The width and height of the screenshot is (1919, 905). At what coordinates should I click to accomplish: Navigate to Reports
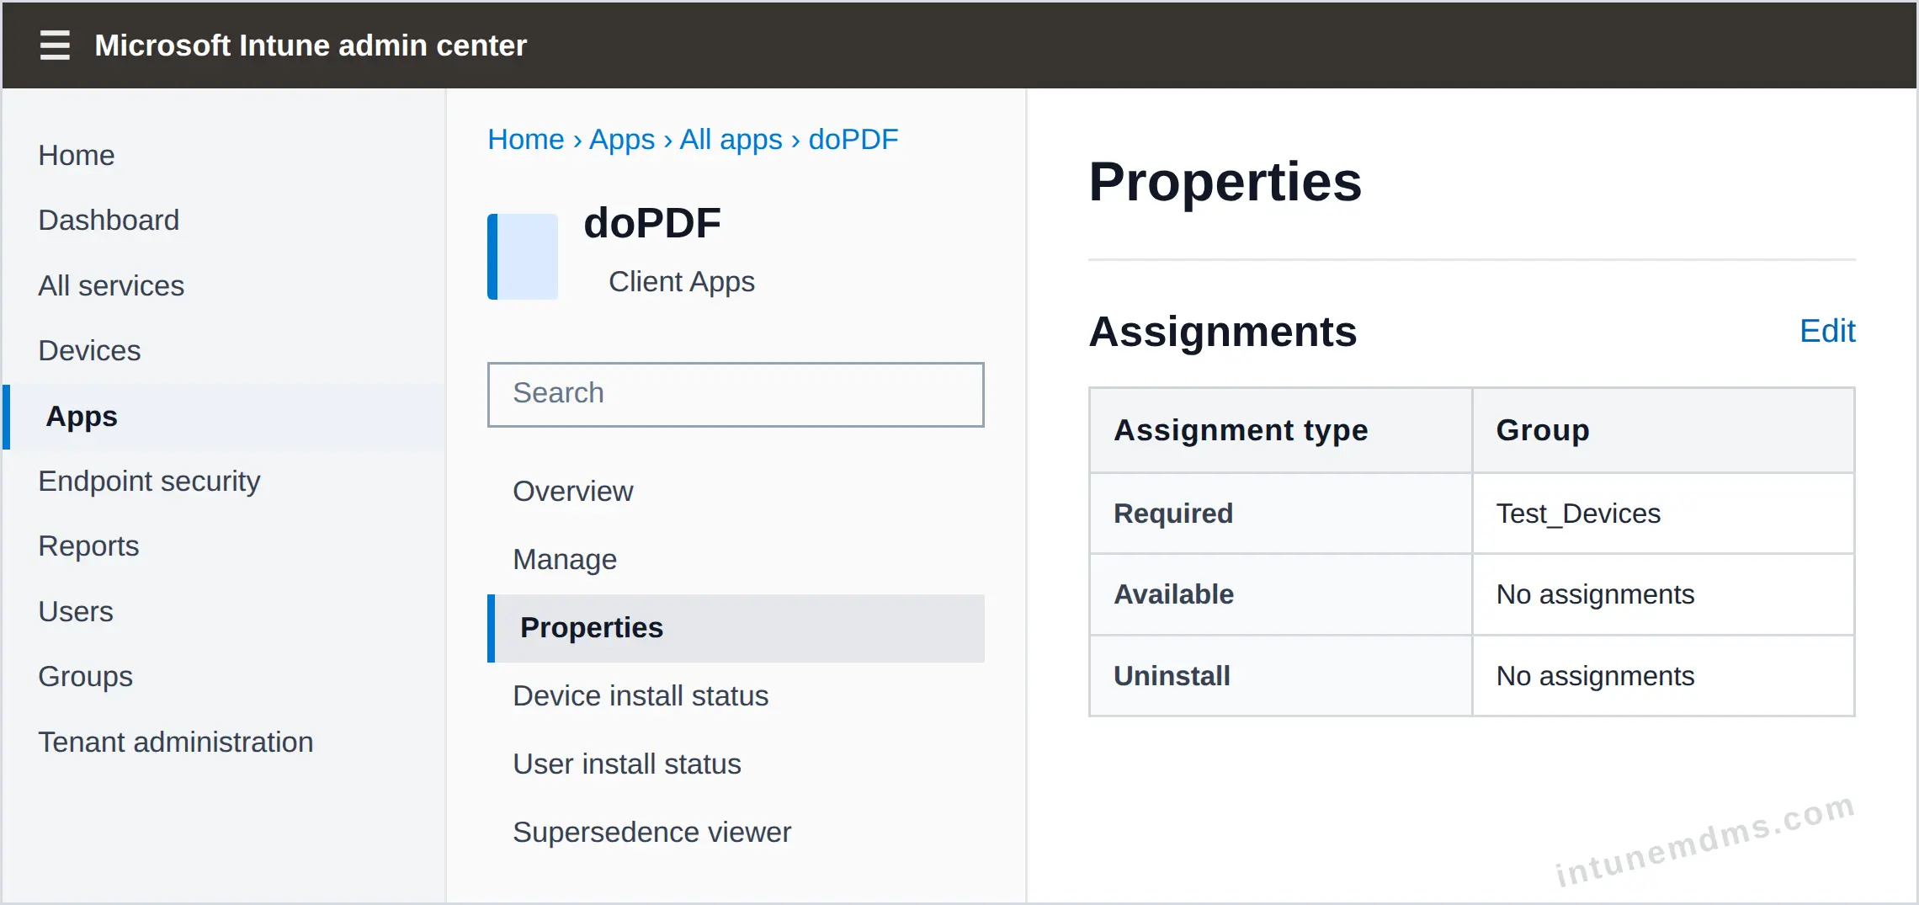click(88, 546)
